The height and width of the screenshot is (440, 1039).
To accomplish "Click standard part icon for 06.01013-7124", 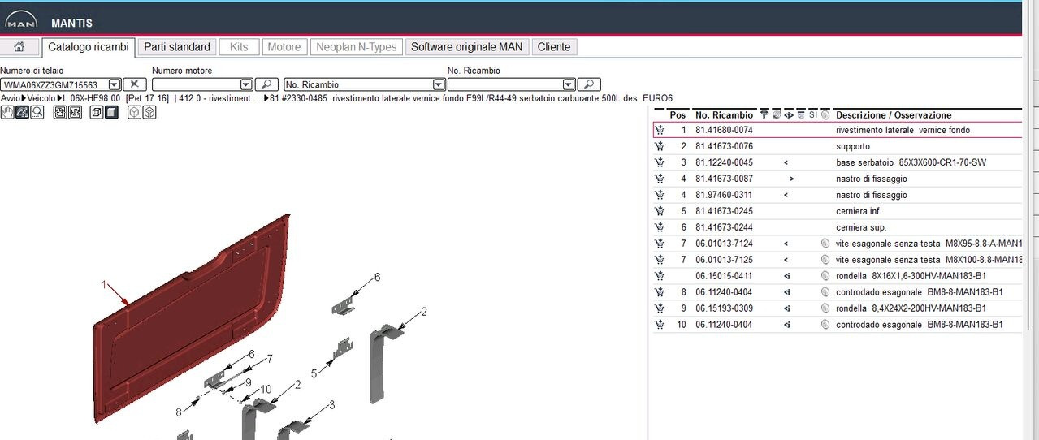I will pyautogui.click(x=825, y=244).
